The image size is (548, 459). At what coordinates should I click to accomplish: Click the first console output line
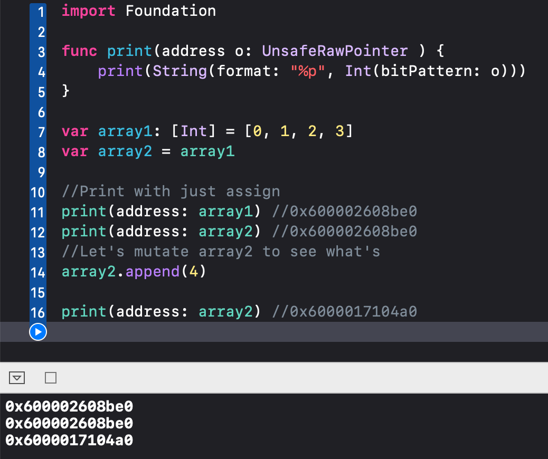[x=69, y=406]
